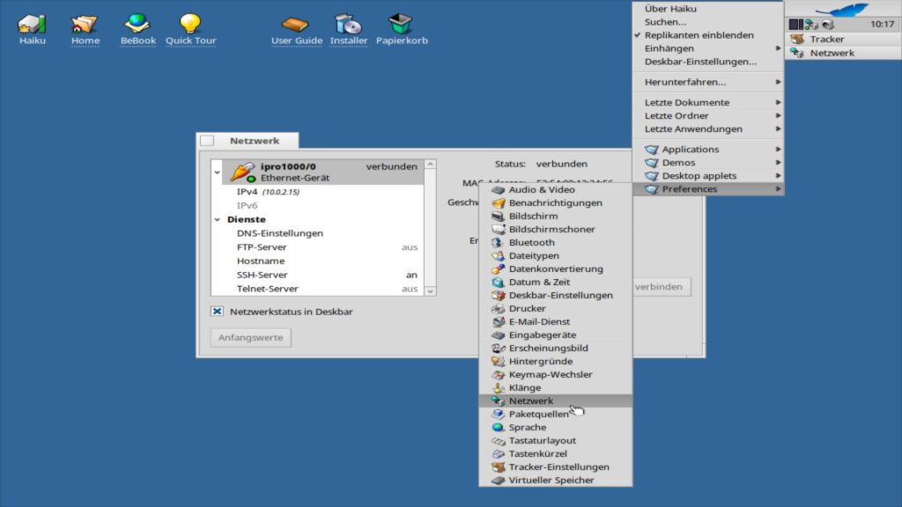Open Tracker-Einstellungen preferences entry
Screen dimensions: 902x507
(556, 467)
